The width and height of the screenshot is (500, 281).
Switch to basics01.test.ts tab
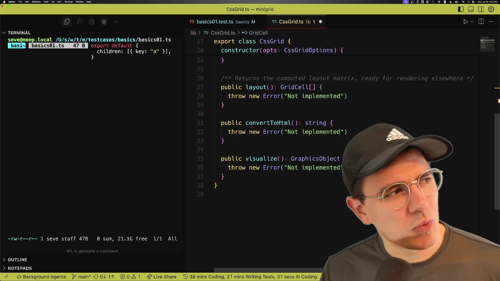pyautogui.click(x=222, y=22)
